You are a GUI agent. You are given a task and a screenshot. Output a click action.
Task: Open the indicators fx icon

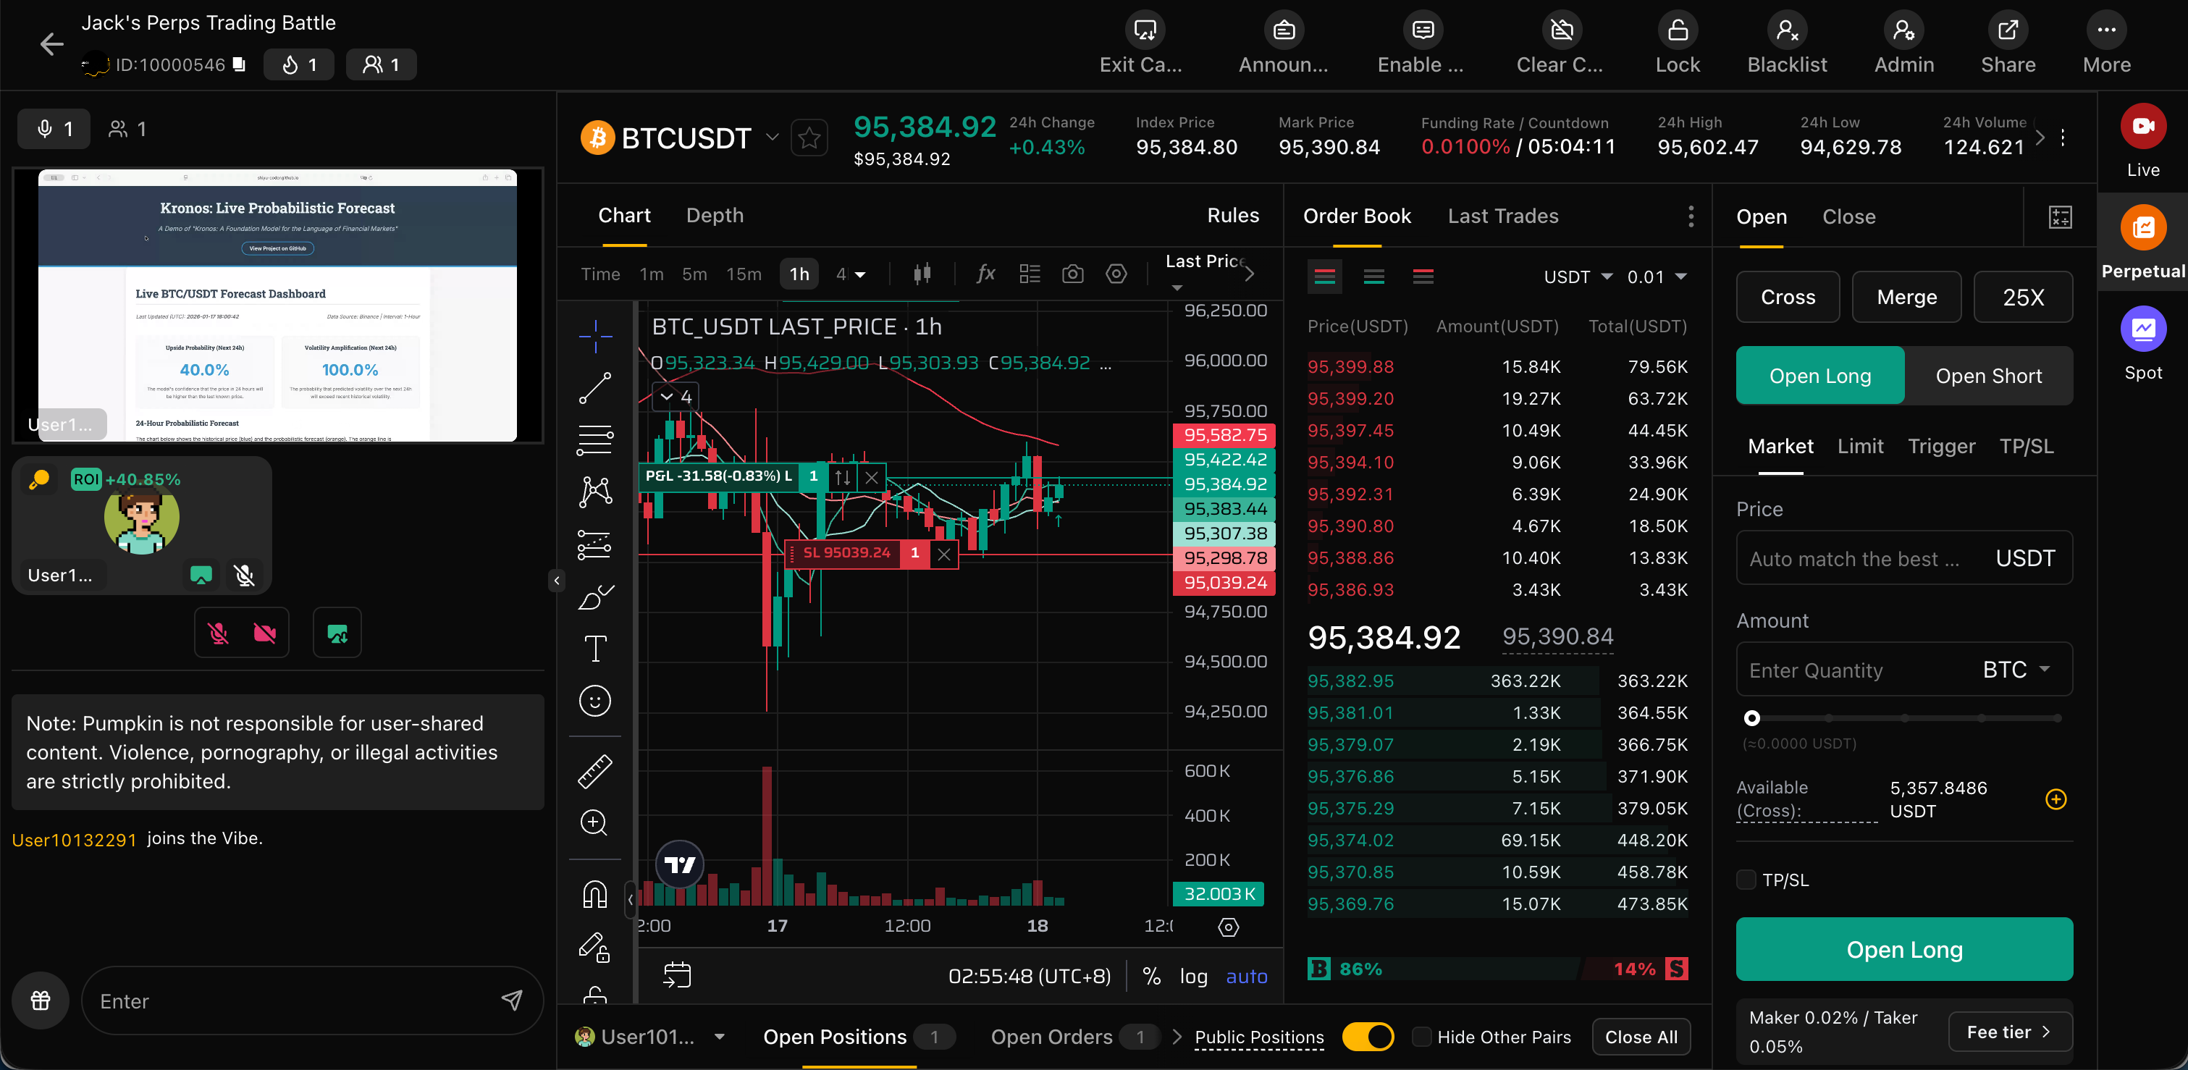[985, 274]
